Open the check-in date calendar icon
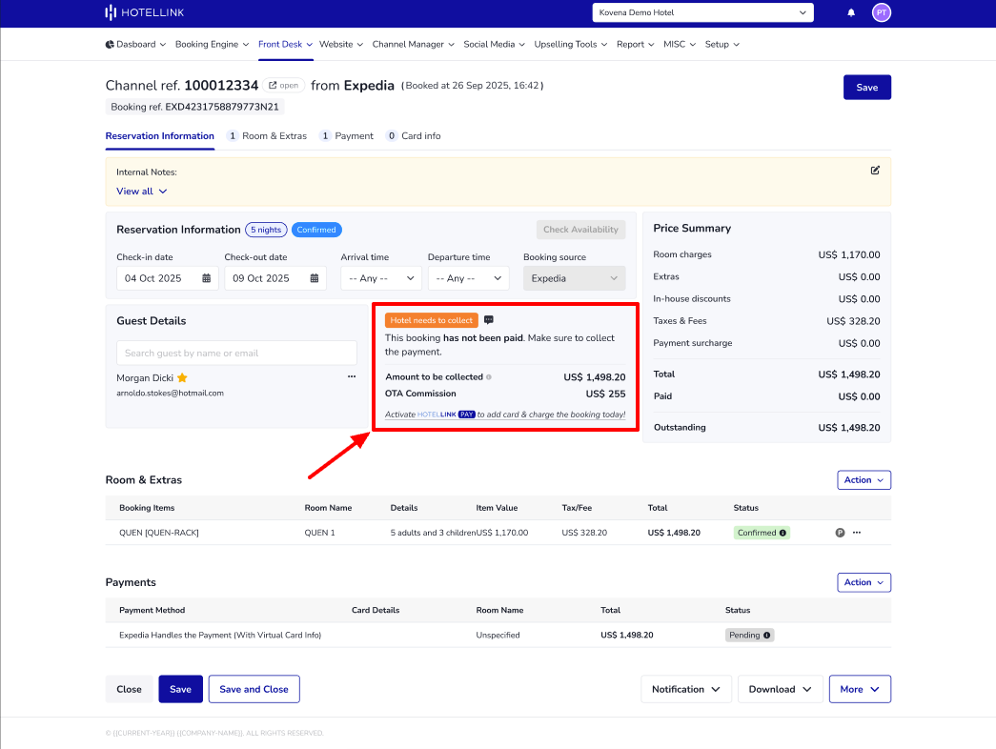 pyautogui.click(x=206, y=277)
